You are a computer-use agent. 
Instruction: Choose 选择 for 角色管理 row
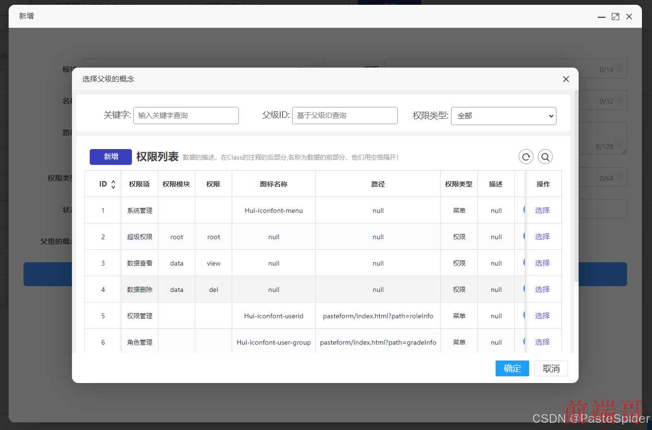pos(543,342)
